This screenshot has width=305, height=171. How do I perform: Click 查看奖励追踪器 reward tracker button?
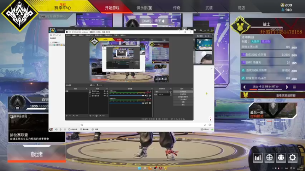click(286, 95)
